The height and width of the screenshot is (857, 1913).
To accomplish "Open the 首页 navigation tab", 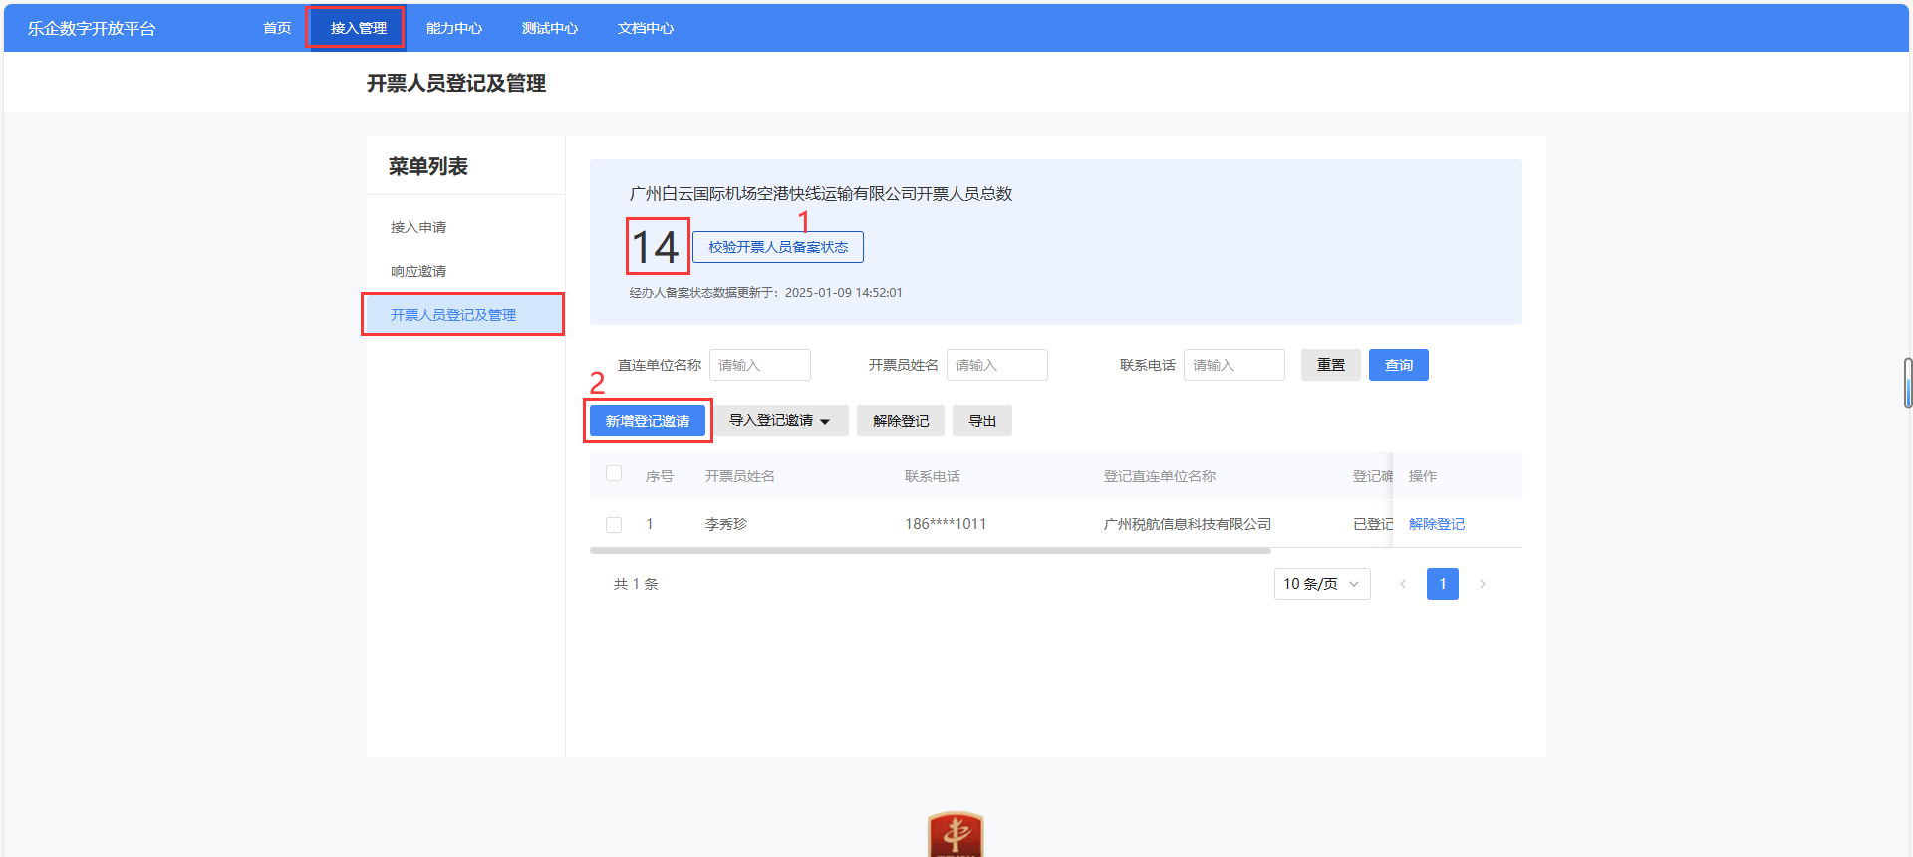I will point(277,28).
